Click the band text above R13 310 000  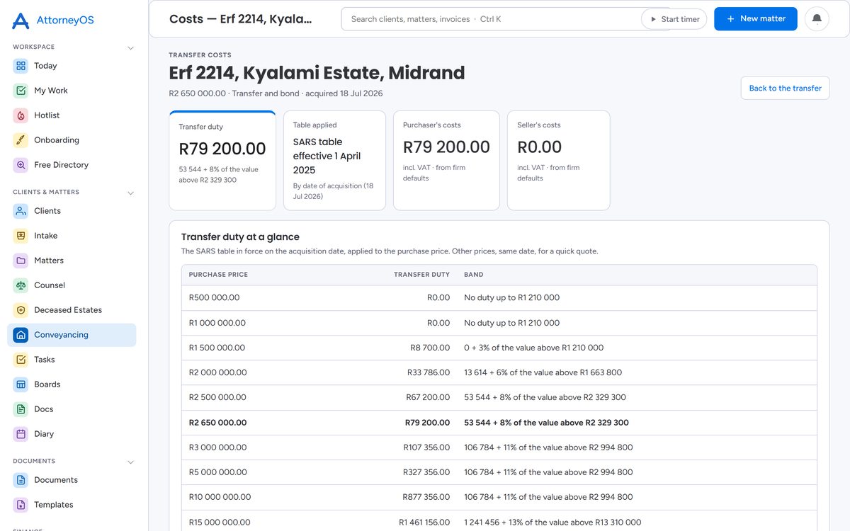(x=552, y=523)
